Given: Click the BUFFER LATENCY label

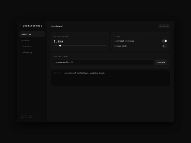Looking at the screenshot, I should (x=62, y=36).
